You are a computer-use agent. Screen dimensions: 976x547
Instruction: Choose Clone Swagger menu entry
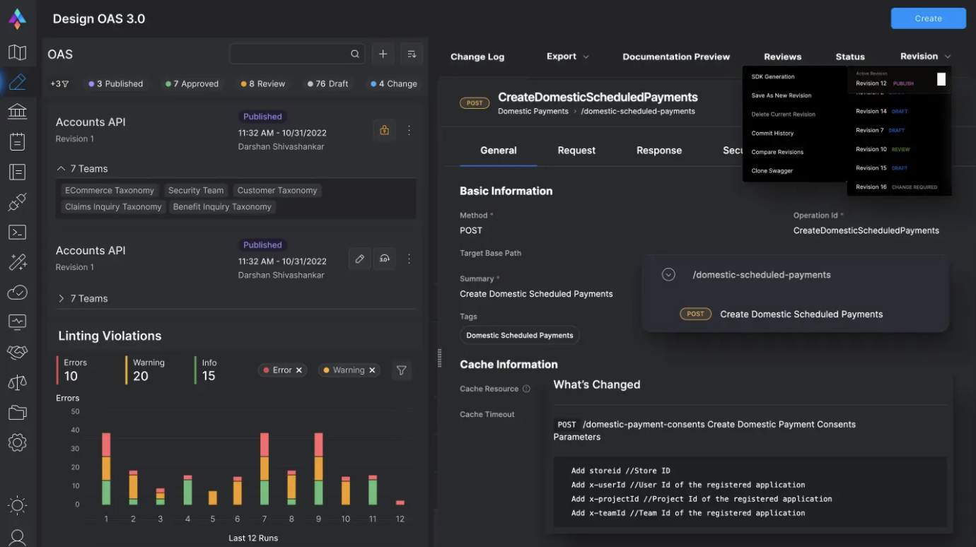[772, 171]
